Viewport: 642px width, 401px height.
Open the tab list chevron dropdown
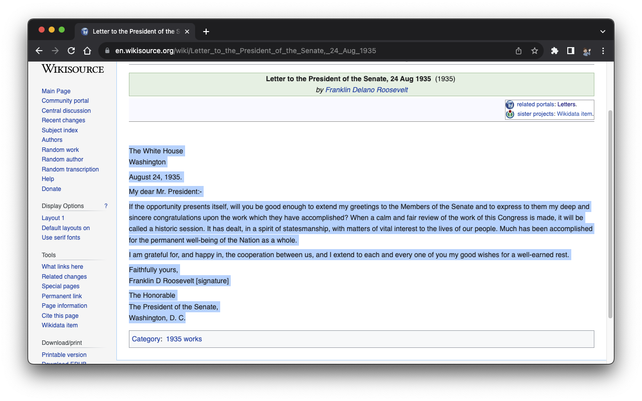click(603, 31)
